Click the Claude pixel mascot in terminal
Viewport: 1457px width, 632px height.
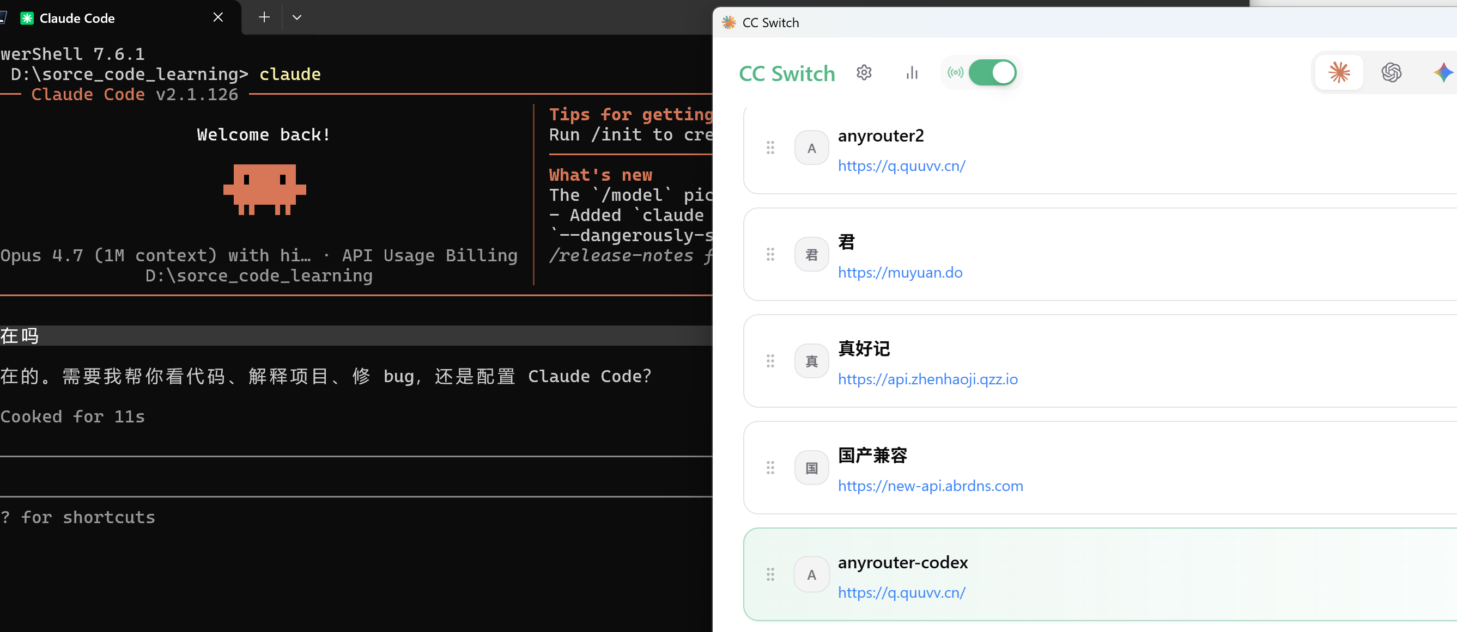[264, 189]
